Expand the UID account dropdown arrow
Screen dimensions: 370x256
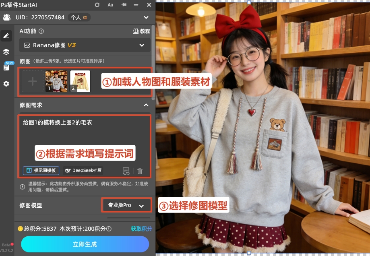pyautogui.click(x=146, y=17)
